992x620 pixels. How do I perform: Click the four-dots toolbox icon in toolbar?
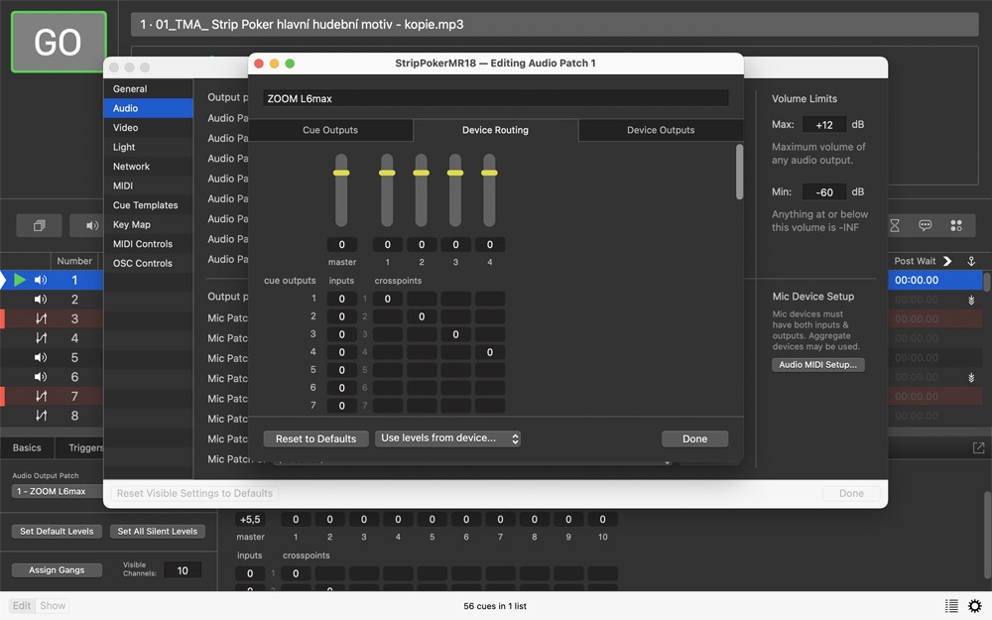(x=956, y=226)
